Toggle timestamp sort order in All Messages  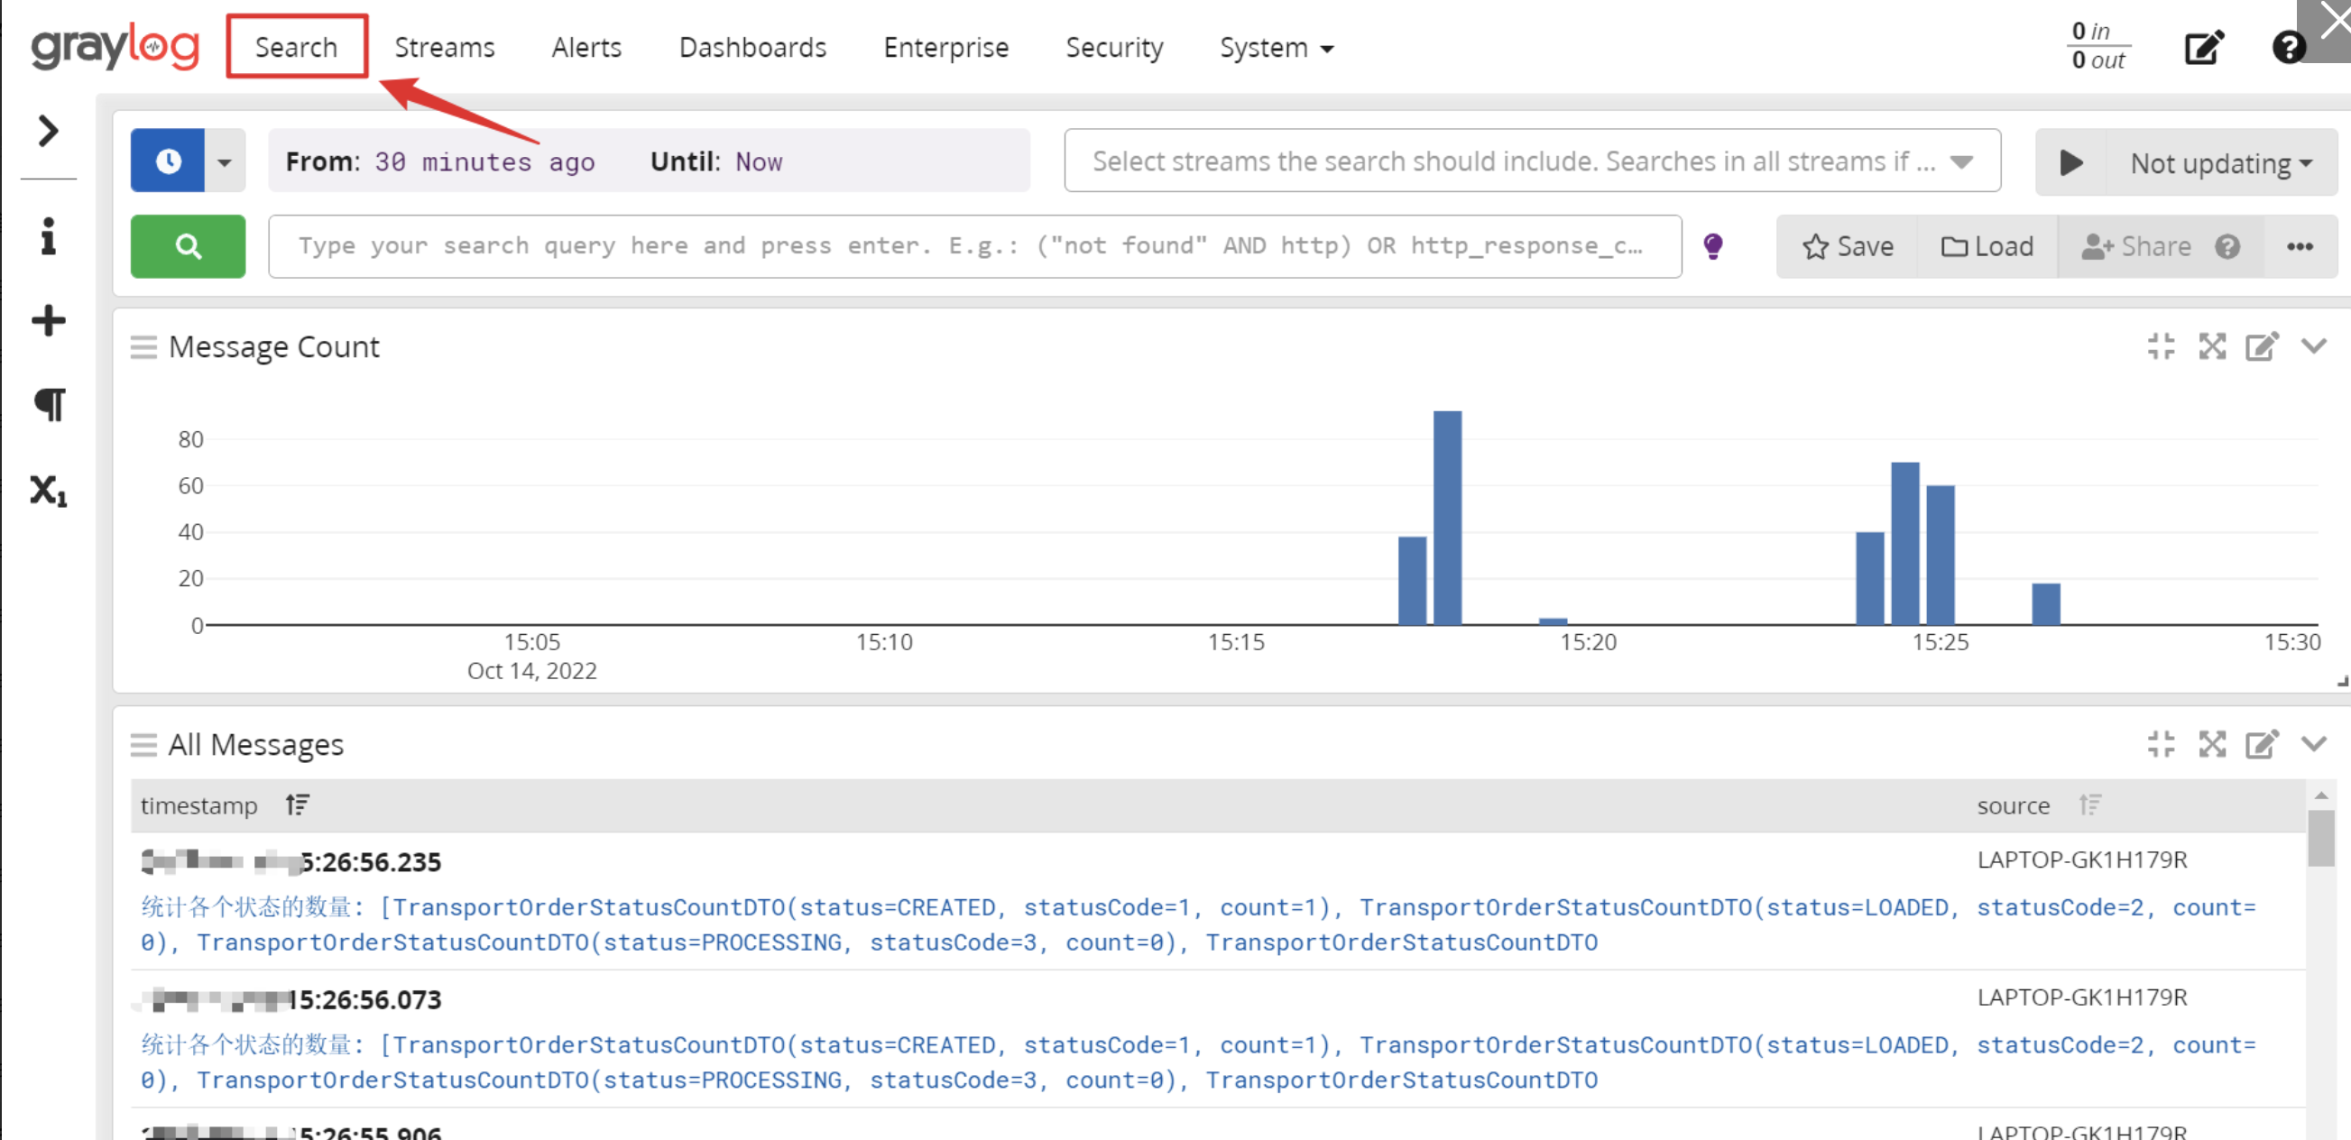coord(296,805)
